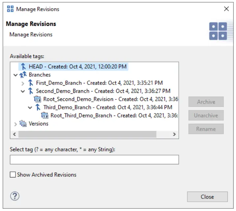
Task: Click the Versions folder icon
Action: (23, 124)
